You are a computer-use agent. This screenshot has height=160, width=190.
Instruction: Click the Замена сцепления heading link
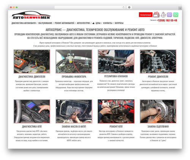158,126
